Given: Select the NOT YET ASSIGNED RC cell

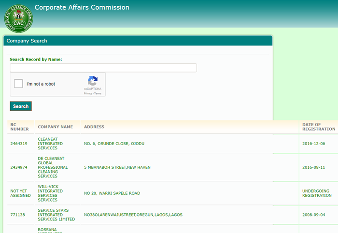Looking at the screenshot, I should pyautogui.click(x=20, y=193).
